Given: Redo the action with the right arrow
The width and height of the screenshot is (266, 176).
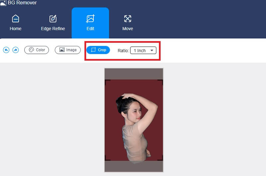Looking at the screenshot, I should [16, 50].
